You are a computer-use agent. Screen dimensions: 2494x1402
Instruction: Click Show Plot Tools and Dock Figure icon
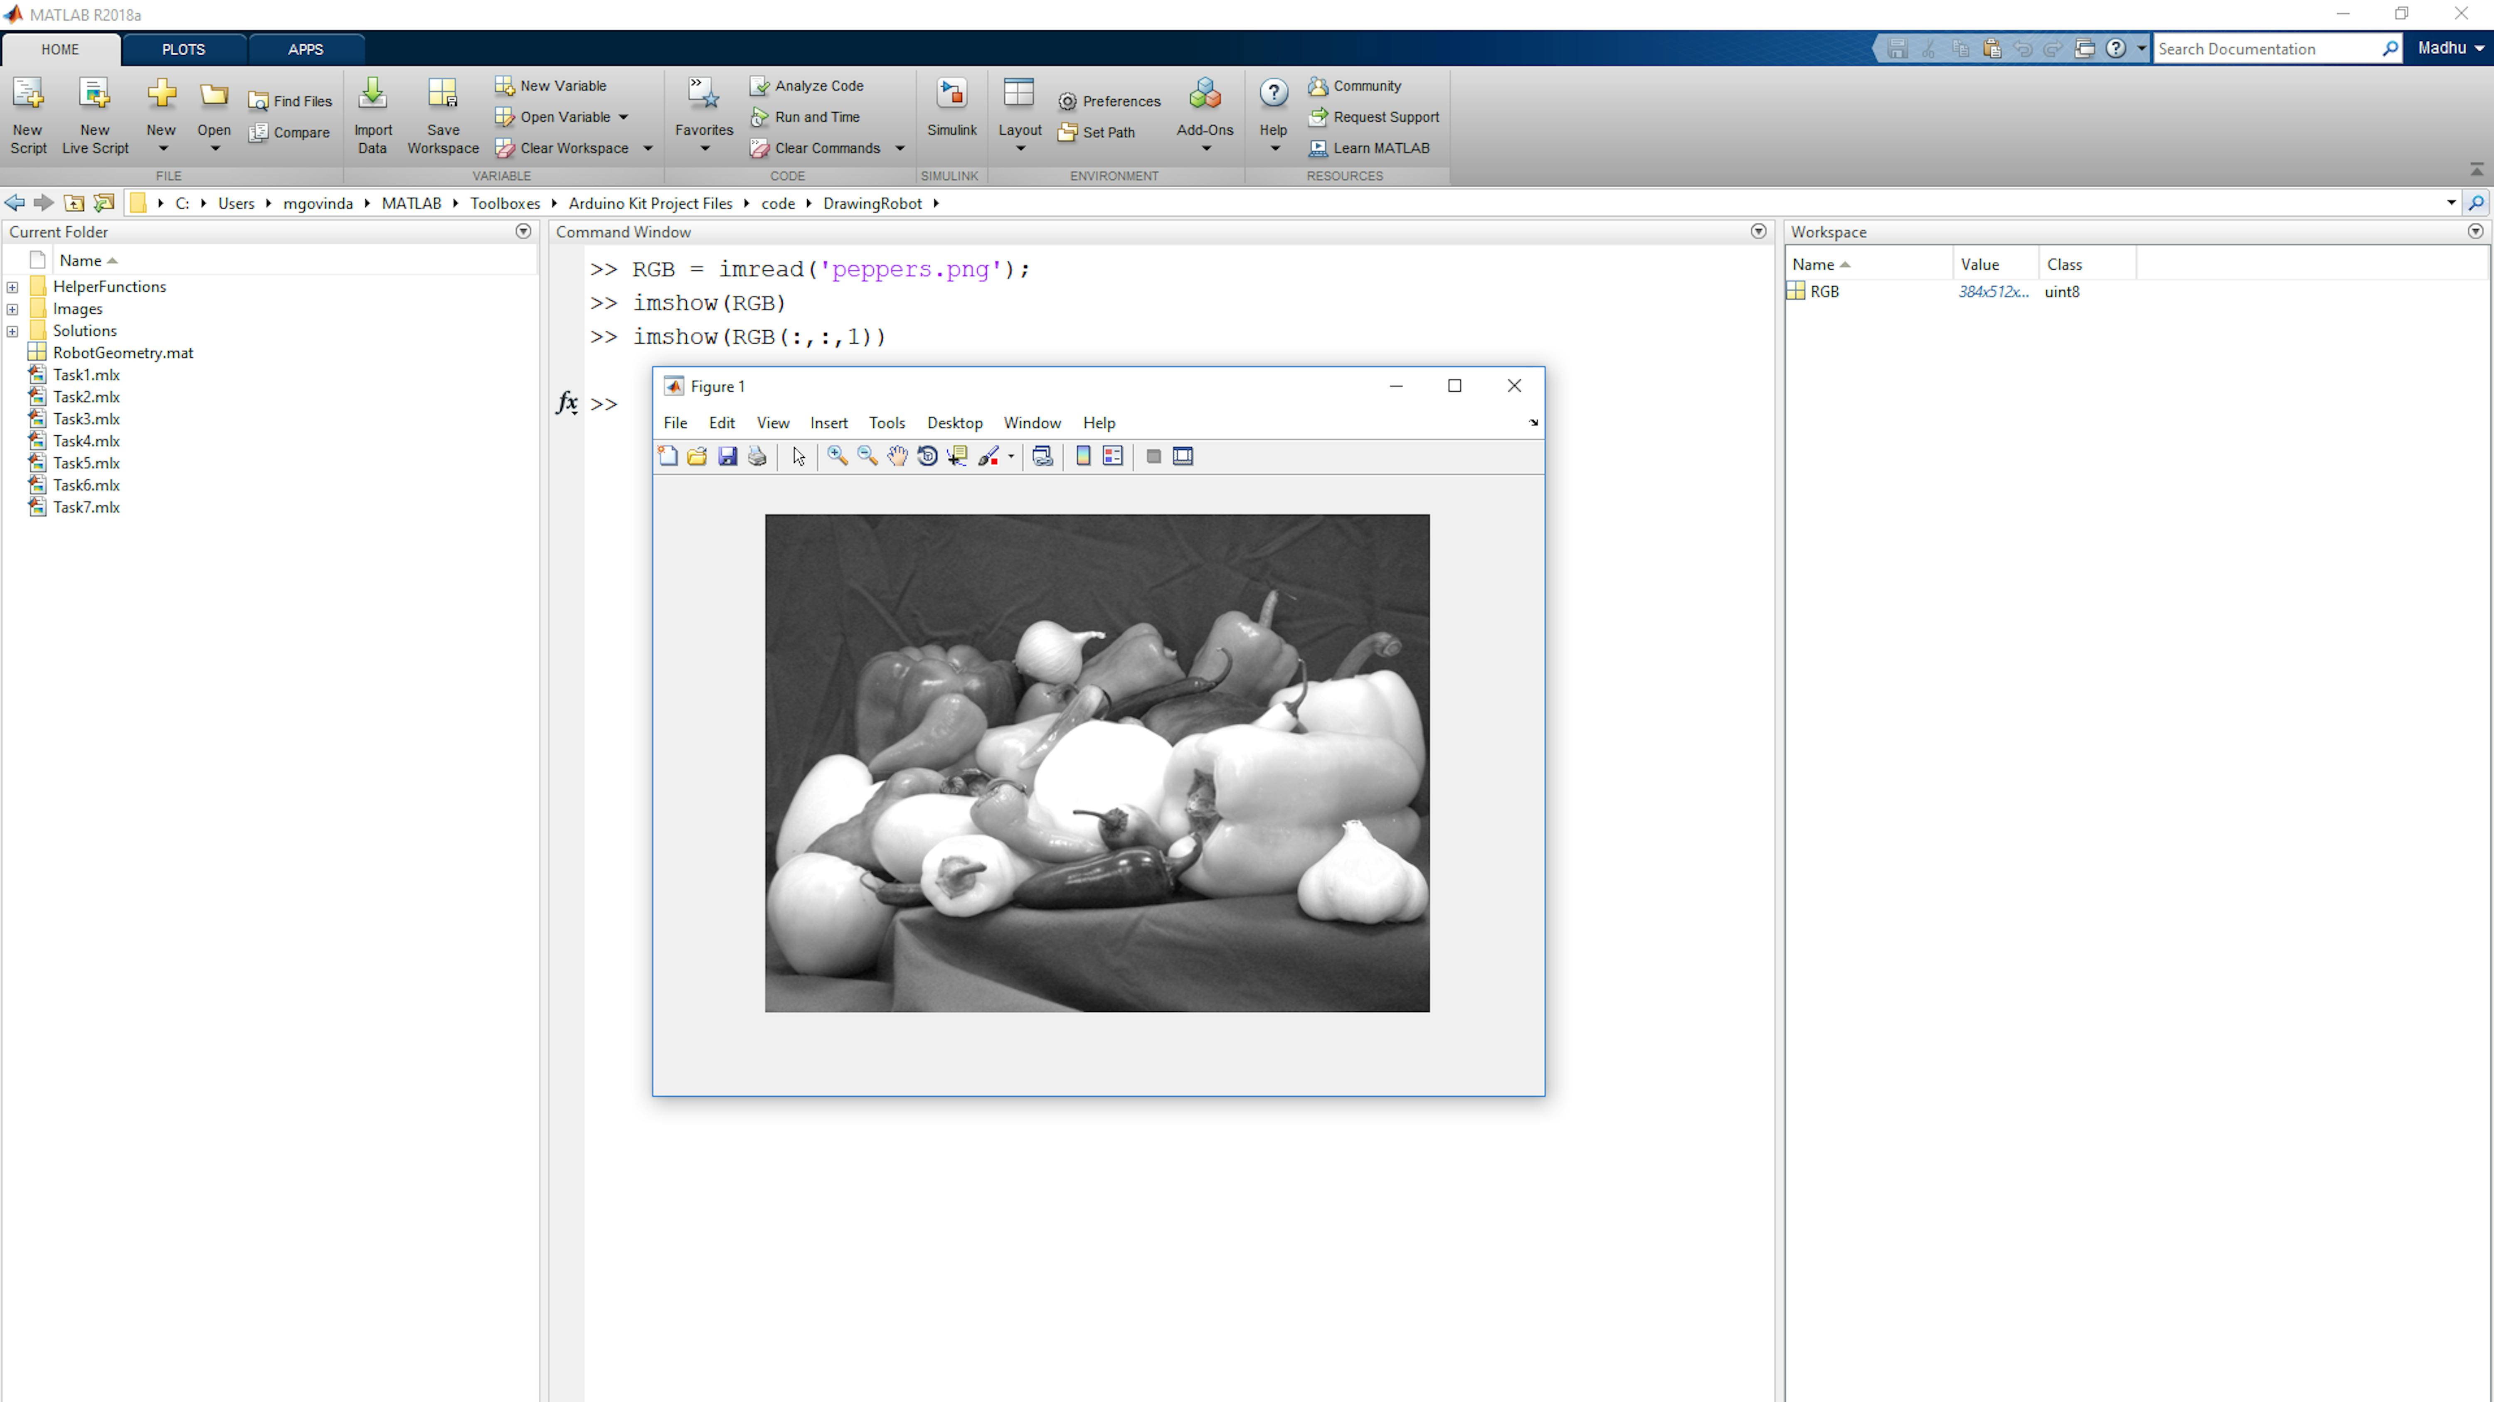coord(1183,457)
